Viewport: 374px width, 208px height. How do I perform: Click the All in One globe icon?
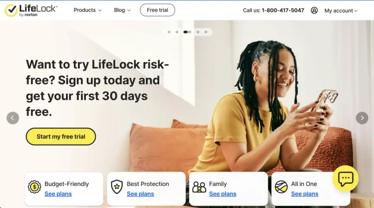[281, 187]
